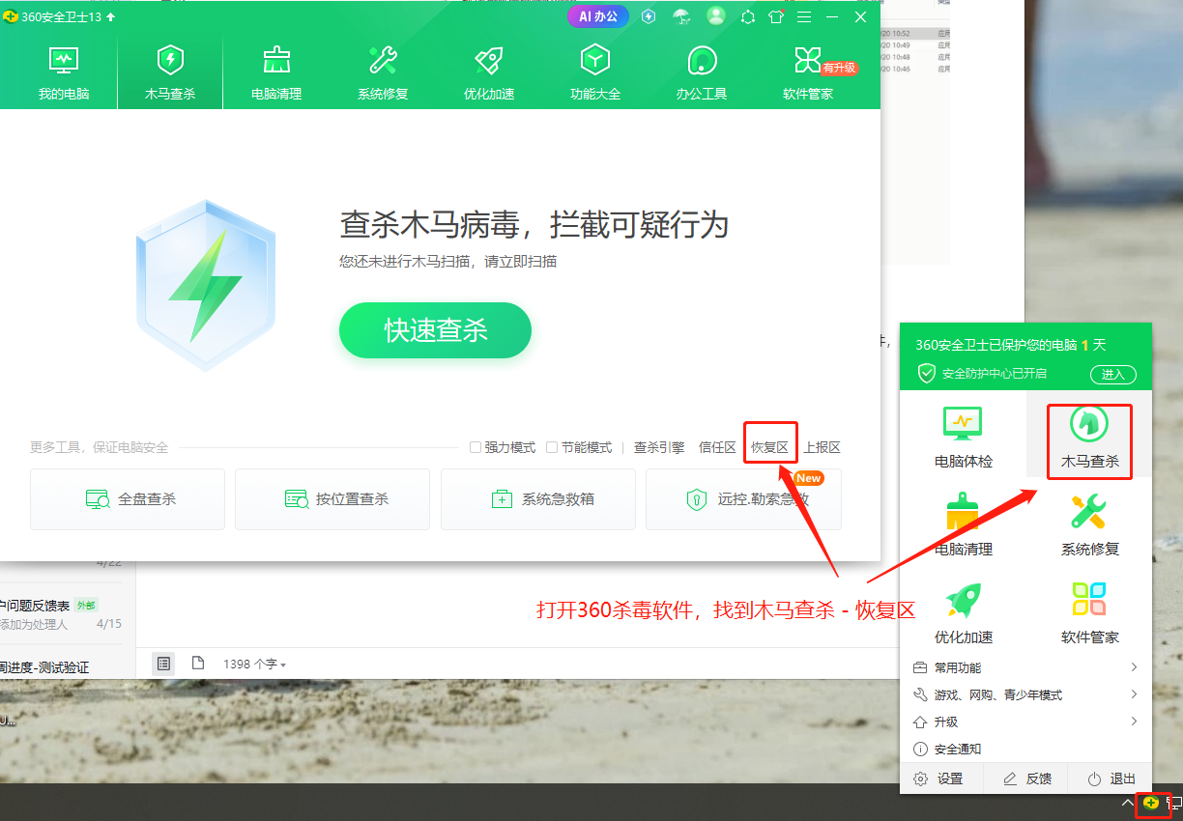Open 电脑清理 in tray popup
1183x821 pixels.
point(963,526)
